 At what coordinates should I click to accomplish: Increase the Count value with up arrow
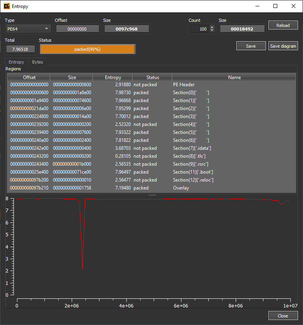(212, 27)
